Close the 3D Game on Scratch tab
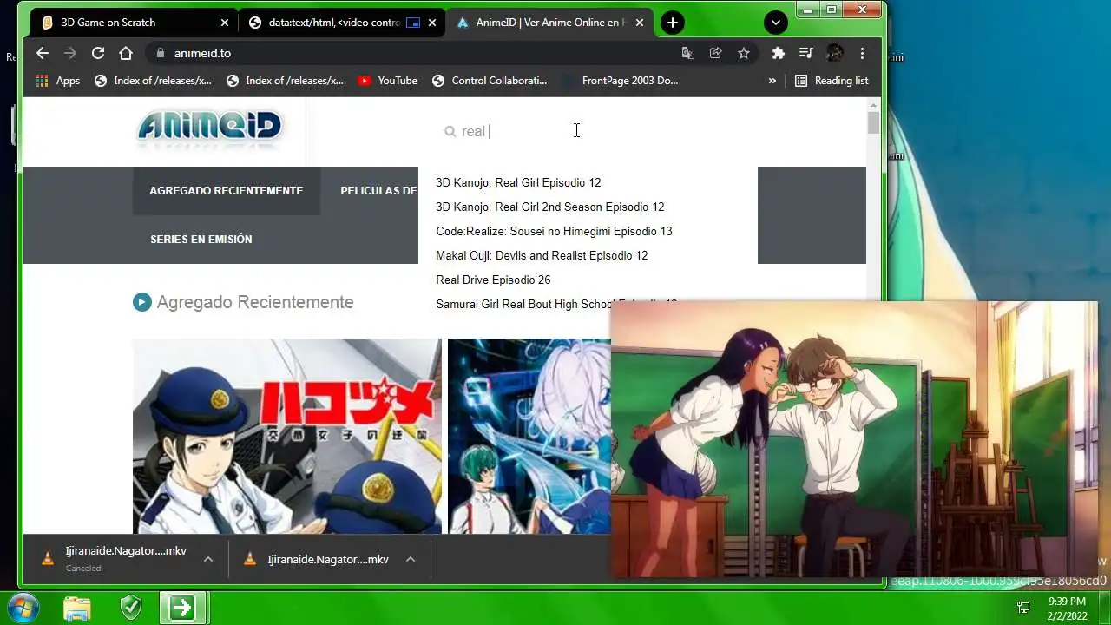This screenshot has height=625, width=1111. click(x=225, y=23)
